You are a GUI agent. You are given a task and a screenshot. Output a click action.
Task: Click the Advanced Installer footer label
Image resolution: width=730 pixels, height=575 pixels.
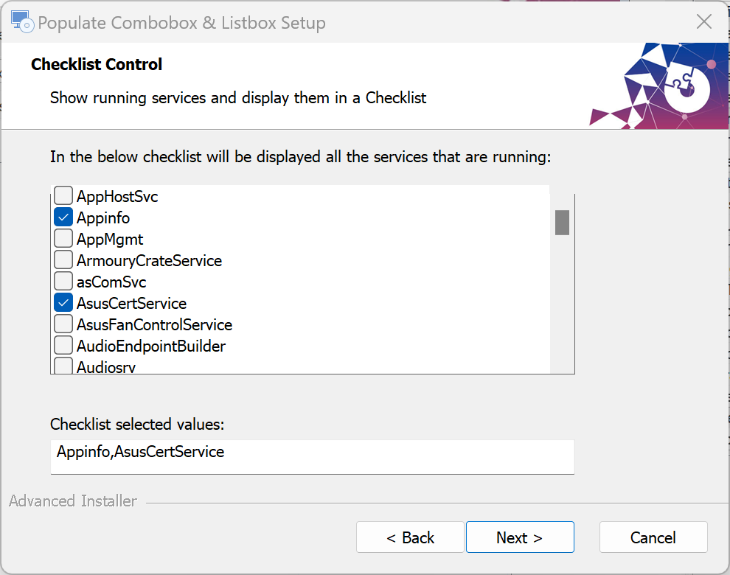tap(72, 501)
